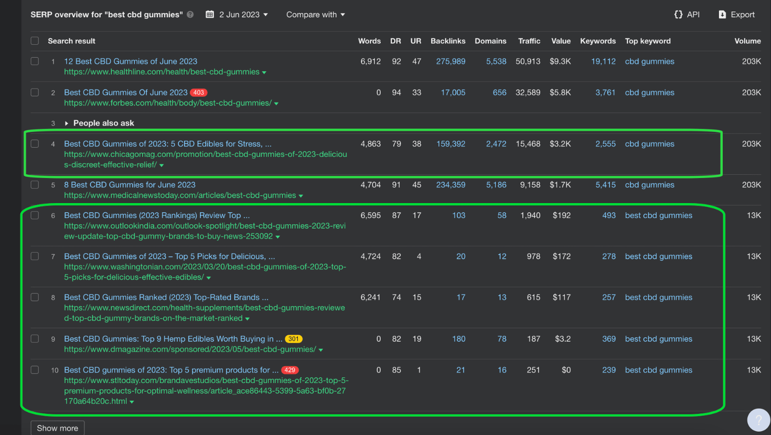This screenshot has width=771, height=435.
Task: Click domains count 656 for Forbes
Action: (499, 92)
